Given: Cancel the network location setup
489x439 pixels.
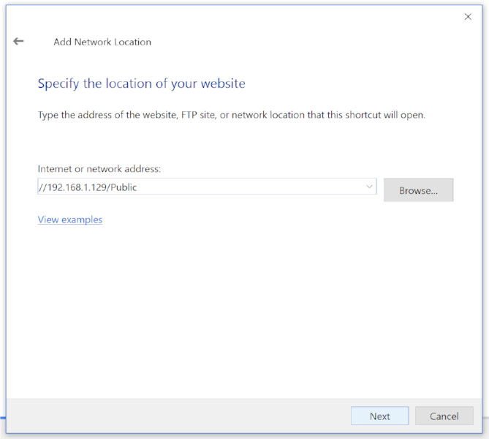Looking at the screenshot, I should pos(444,416).
